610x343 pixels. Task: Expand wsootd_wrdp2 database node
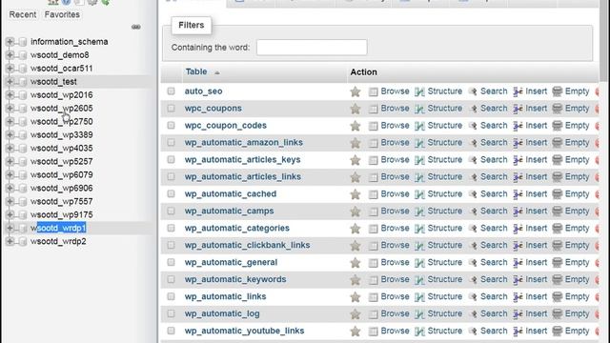pos(10,241)
